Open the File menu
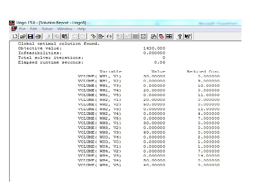 22,29
